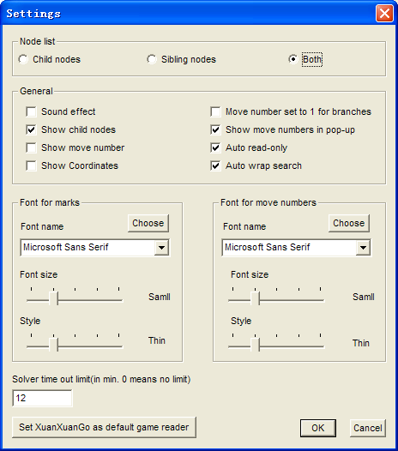
Task: Open the marks font name dropdown
Action: (x=161, y=247)
